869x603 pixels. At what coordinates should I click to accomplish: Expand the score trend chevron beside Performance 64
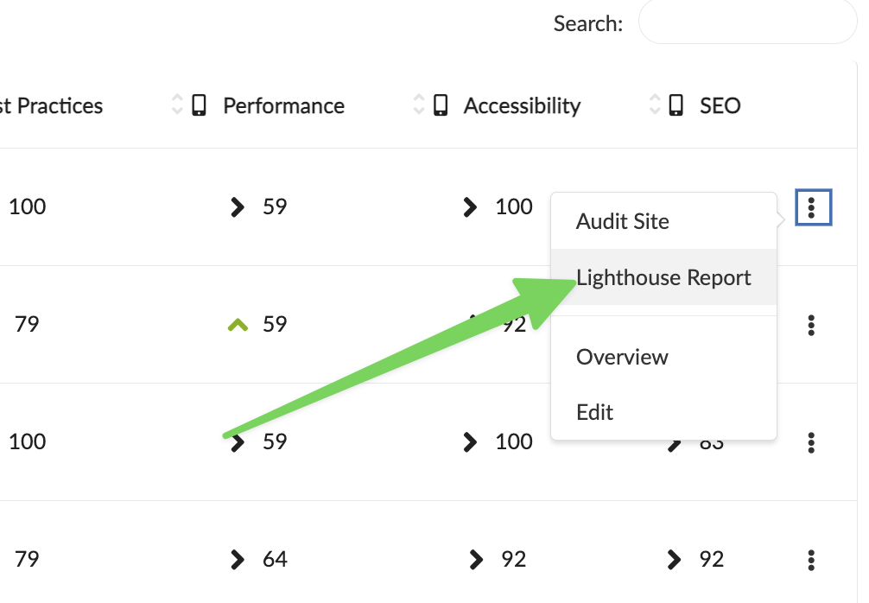(236, 560)
